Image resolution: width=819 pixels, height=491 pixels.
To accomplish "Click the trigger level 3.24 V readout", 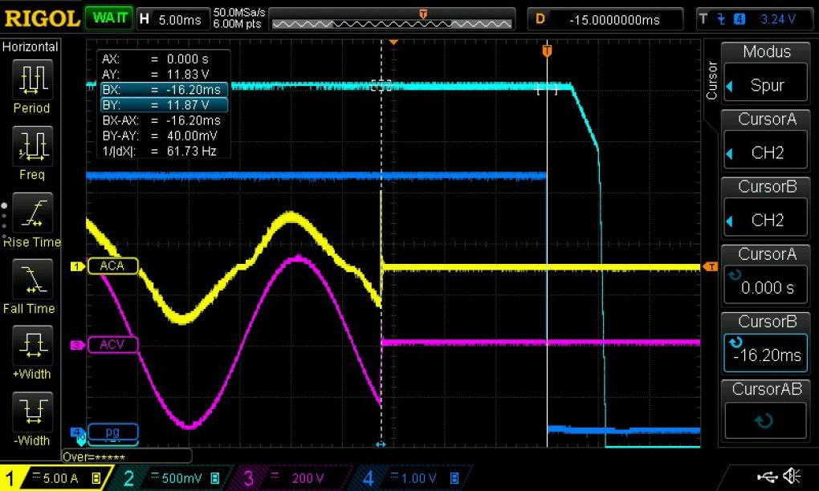I will click(778, 19).
